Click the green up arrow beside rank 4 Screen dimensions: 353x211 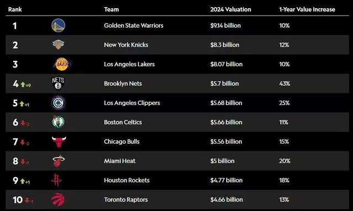tap(23, 85)
